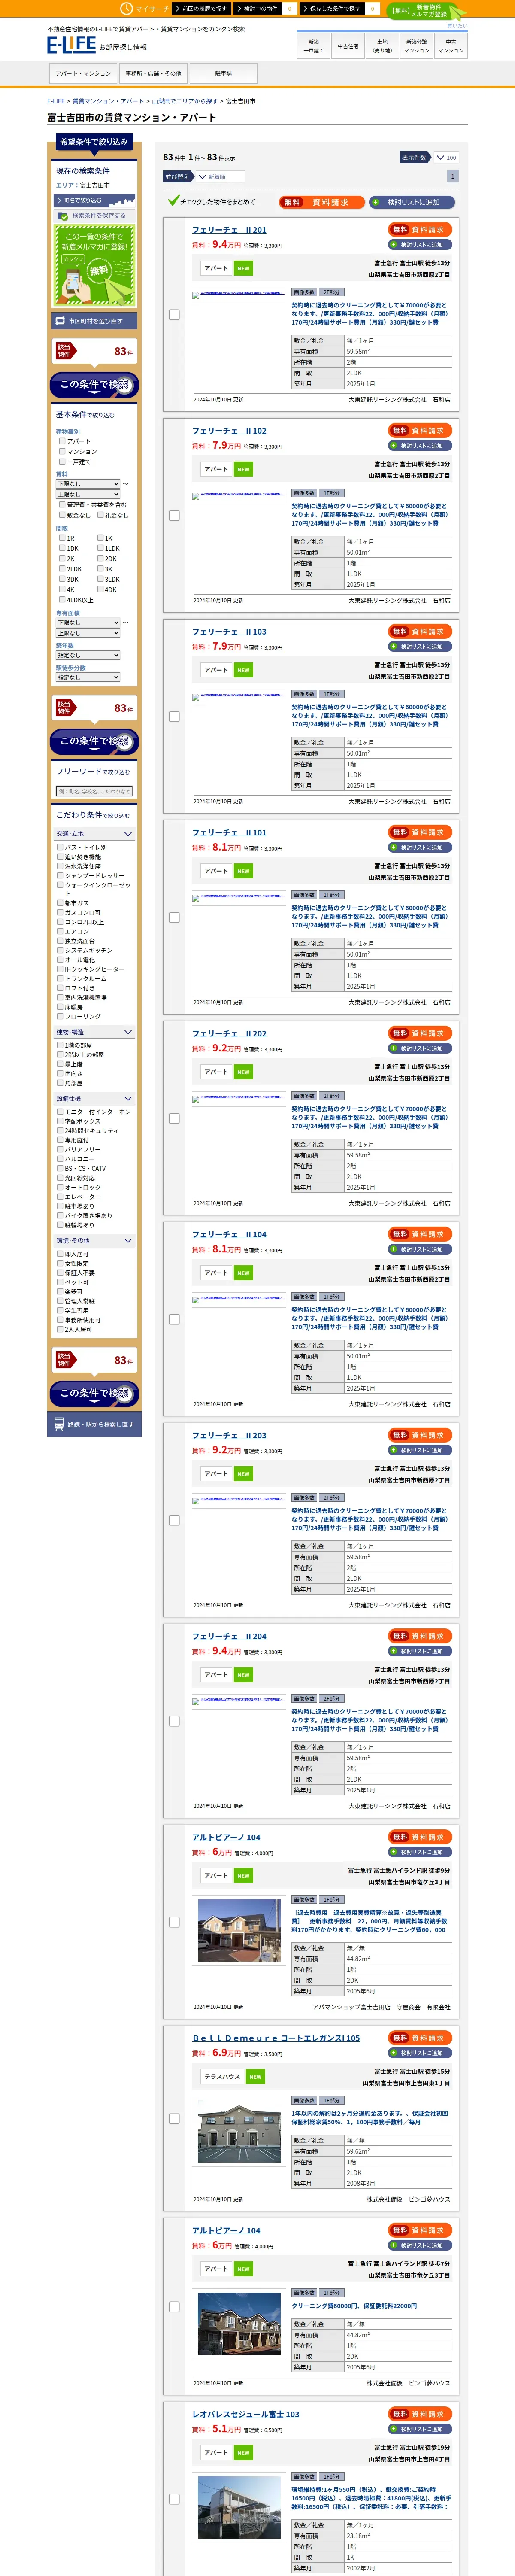Click the plus icon on top 検討リストに追加

(375, 202)
